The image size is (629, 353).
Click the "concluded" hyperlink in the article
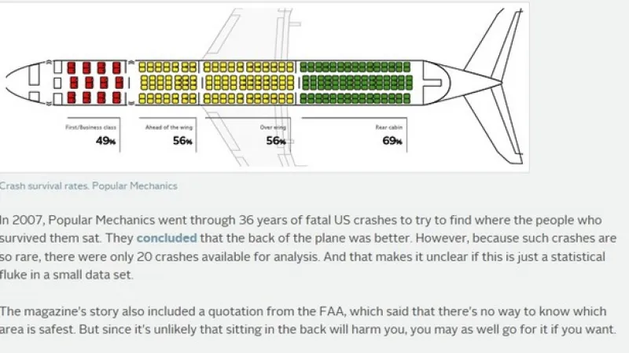coord(167,237)
